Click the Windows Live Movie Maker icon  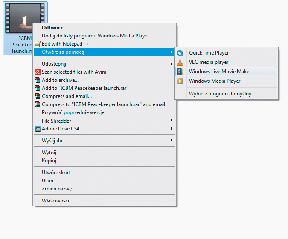[x=180, y=72]
